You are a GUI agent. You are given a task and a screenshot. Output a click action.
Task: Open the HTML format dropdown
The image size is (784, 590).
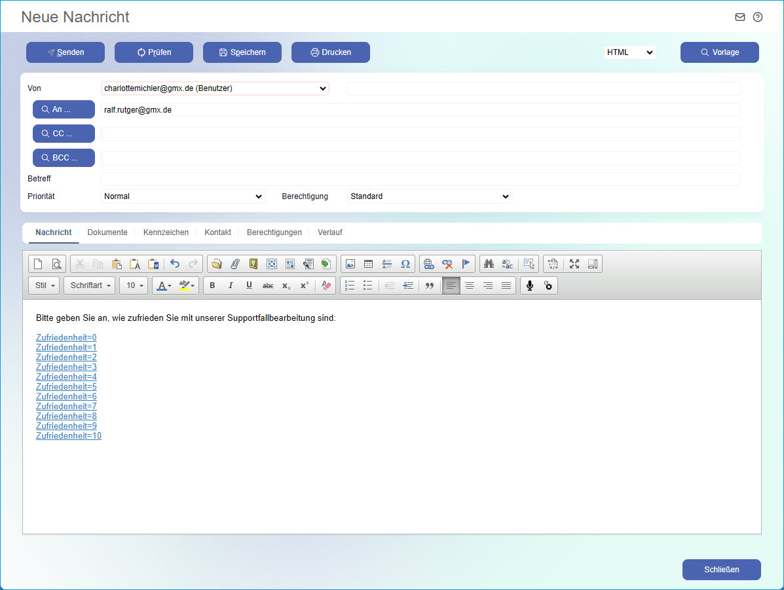[629, 52]
